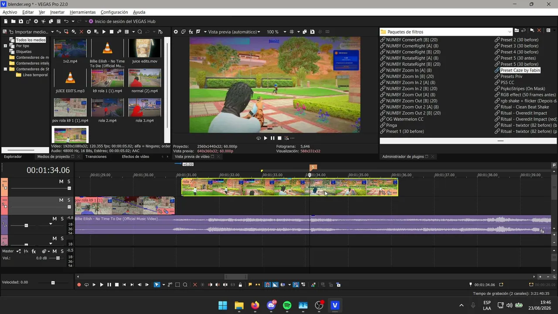Solo audio track 3
The image size is (558, 314).
(x=62, y=218)
